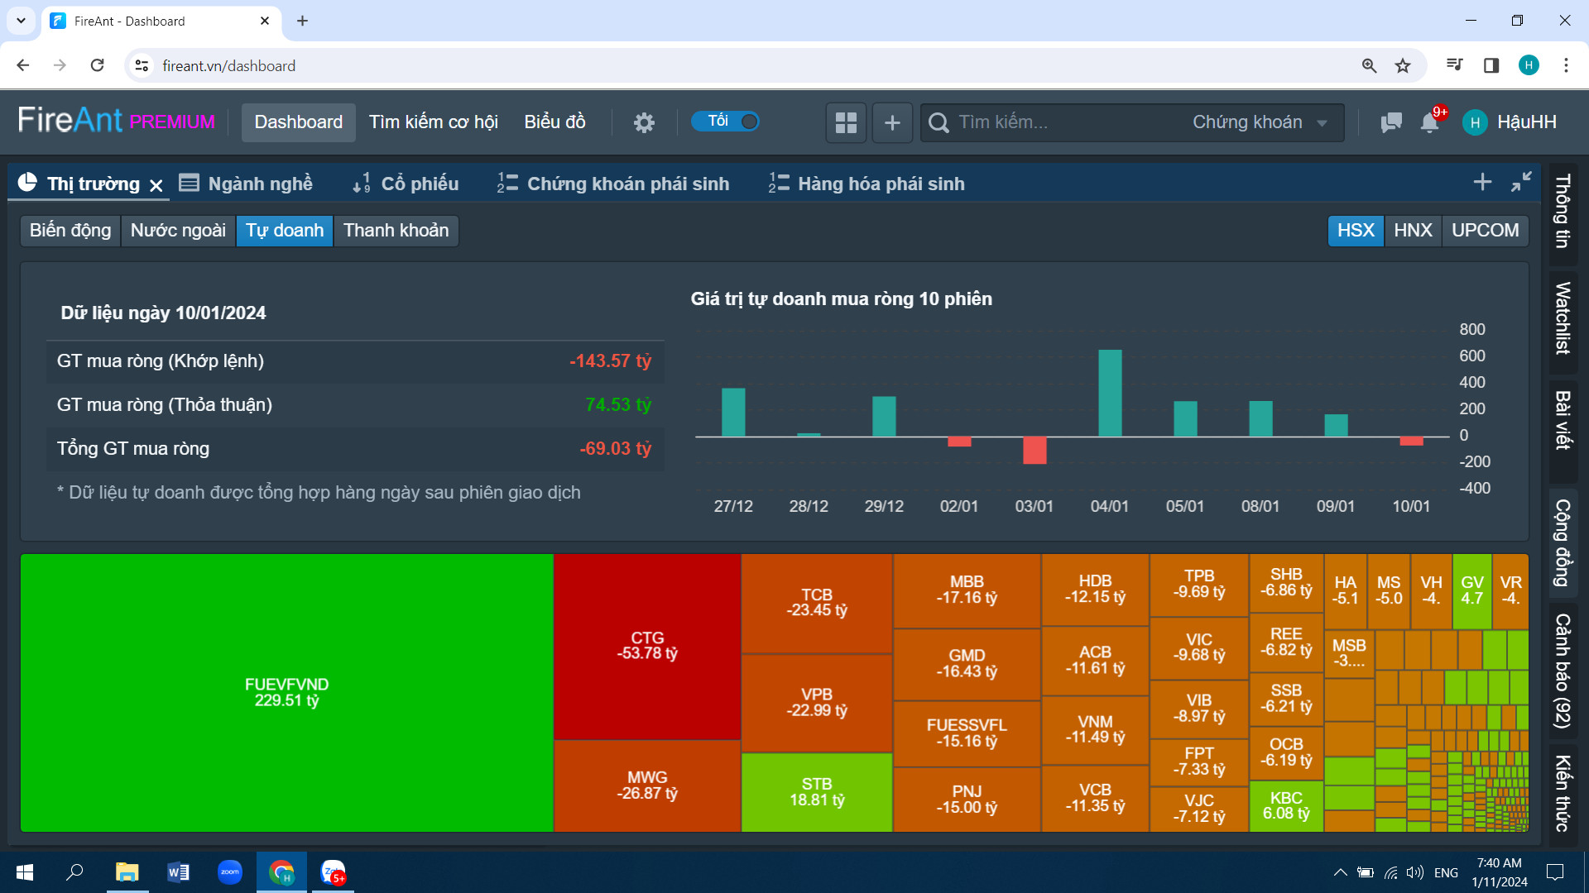
Task: Select the HNX exchange option
Action: pyautogui.click(x=1413, y=231)
